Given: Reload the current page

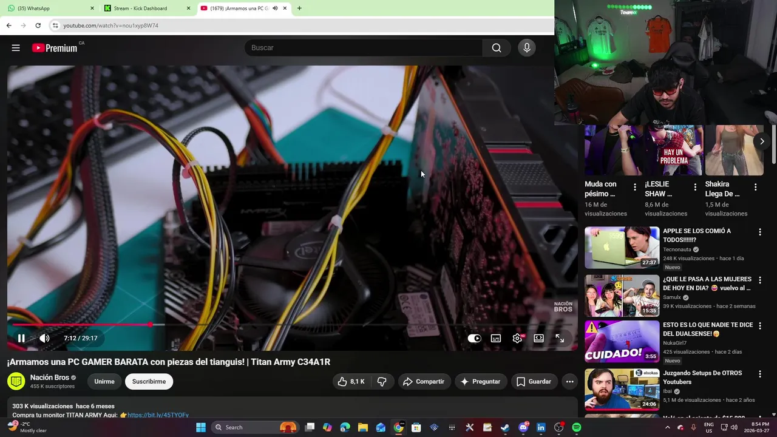Looking at the screenshot, I should [x=38, y=25].
